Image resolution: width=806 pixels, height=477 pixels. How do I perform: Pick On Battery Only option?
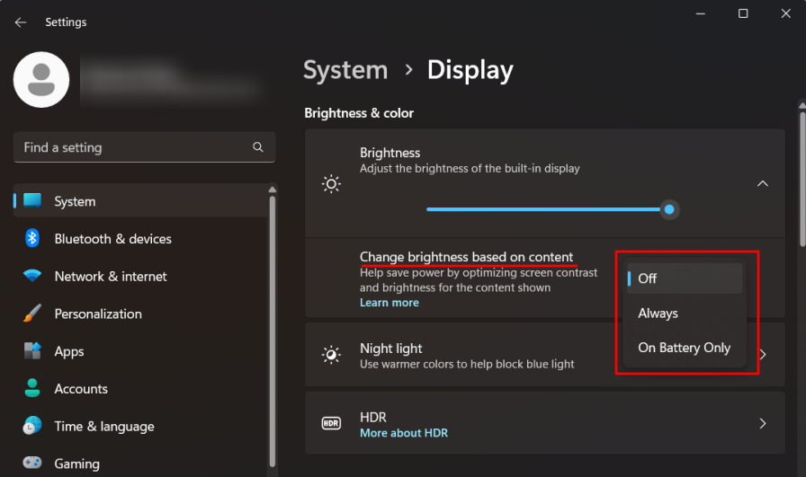pyautogui.click(x=684, y=348)
